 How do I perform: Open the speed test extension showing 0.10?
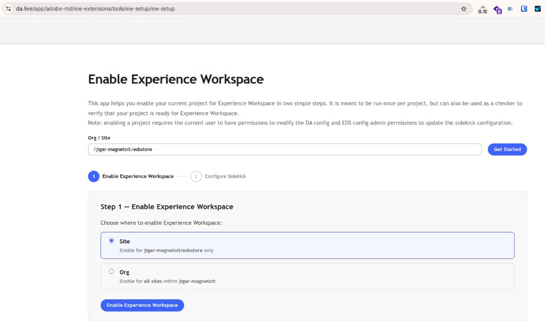(x=483, y=10)
